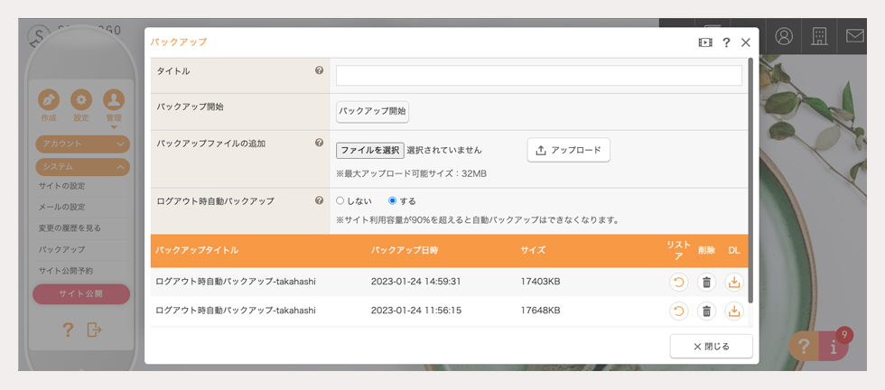The image size is (885, 390).
Task: Select the 作成 pen icon in sidebar
Action: point(49,100)
